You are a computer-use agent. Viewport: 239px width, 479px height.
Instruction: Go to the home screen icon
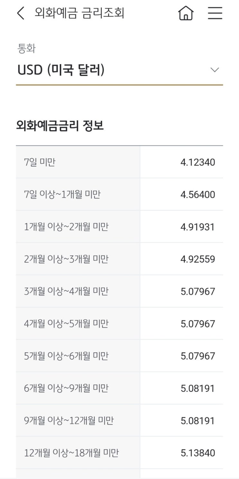186,14
